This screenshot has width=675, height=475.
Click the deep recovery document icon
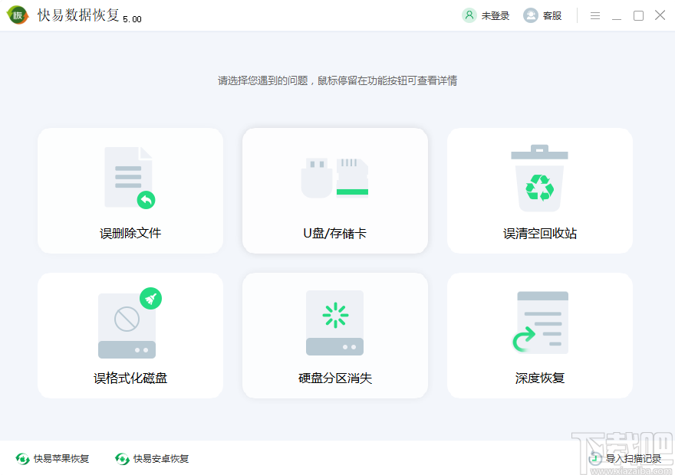tap(540, 322)
